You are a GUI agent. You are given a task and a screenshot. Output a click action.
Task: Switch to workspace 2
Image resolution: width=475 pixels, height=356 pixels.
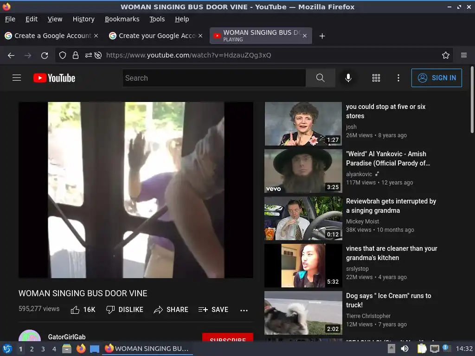32,349
